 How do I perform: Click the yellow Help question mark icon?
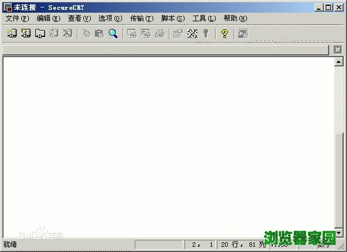(224, 33)
